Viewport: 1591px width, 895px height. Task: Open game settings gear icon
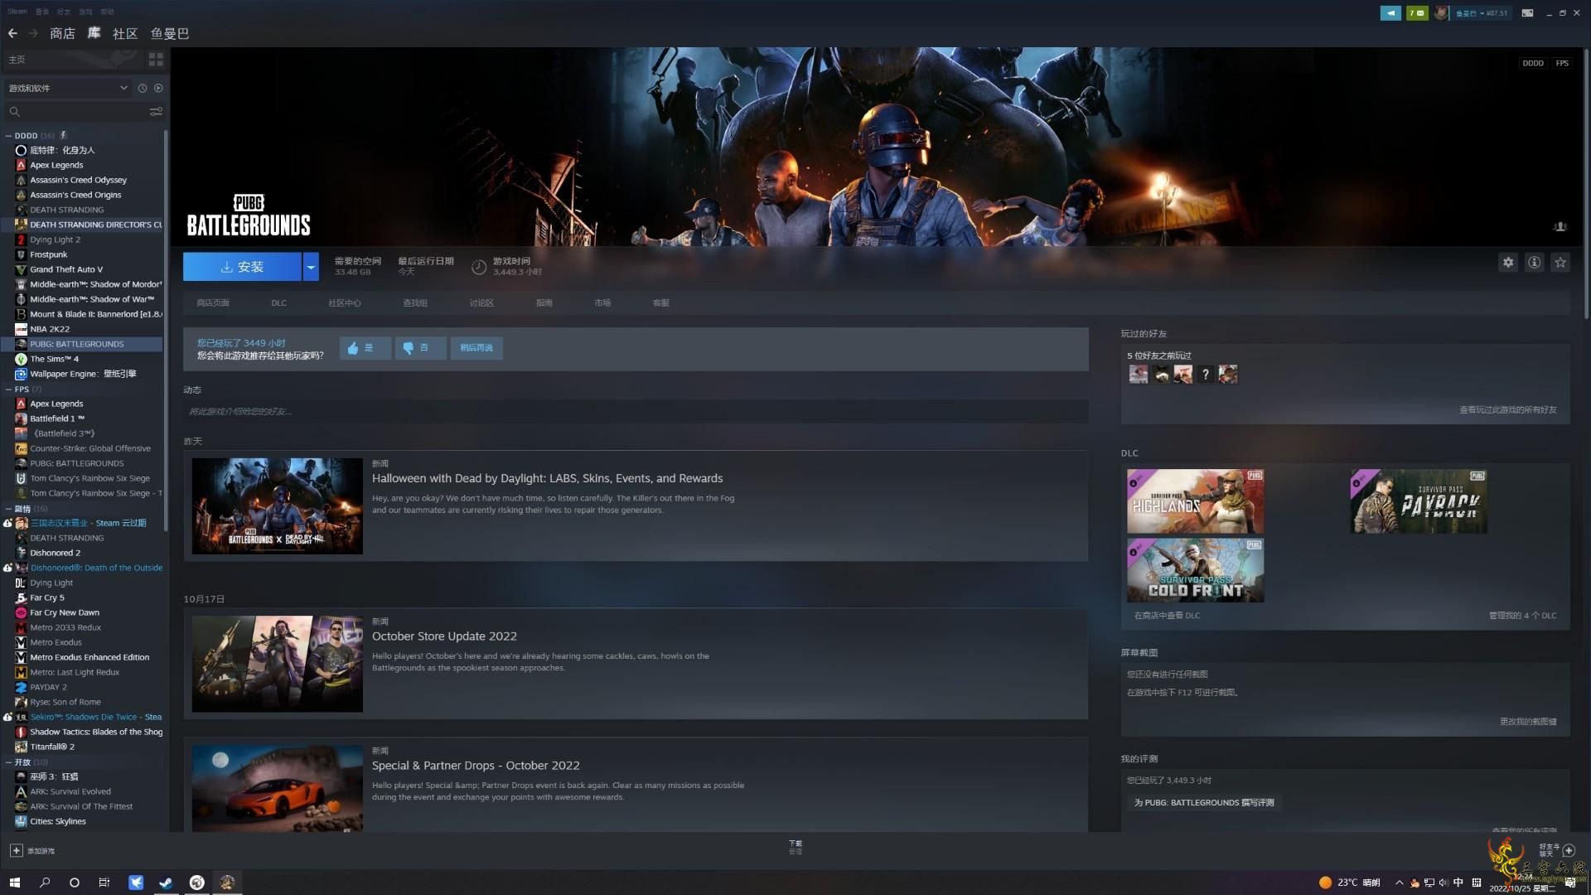click(x=1508, y=263)
